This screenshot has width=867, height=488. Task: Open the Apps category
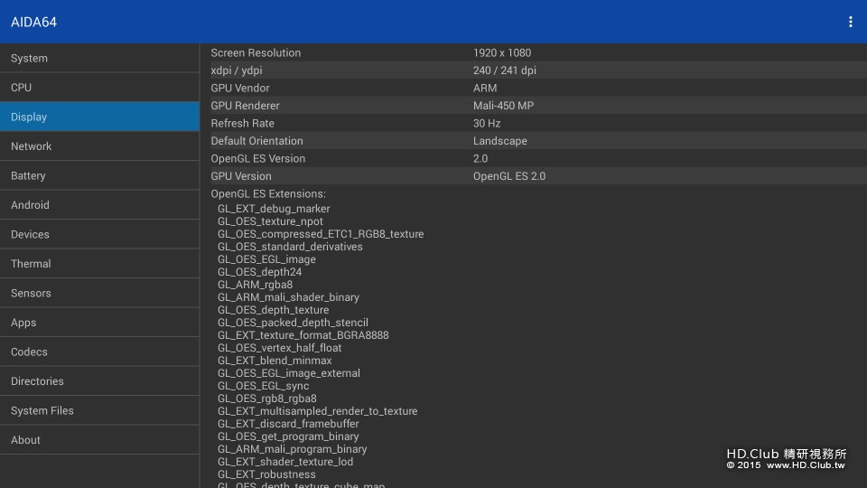[x=99, y=322]
